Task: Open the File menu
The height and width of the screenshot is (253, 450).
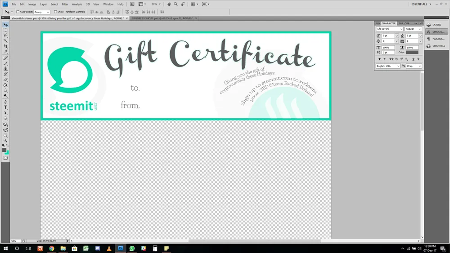Action: click(x=14, y=4)
